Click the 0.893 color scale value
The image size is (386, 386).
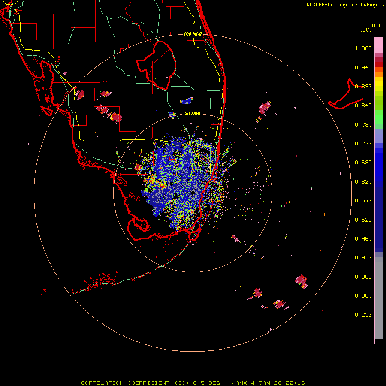[363, 86]
